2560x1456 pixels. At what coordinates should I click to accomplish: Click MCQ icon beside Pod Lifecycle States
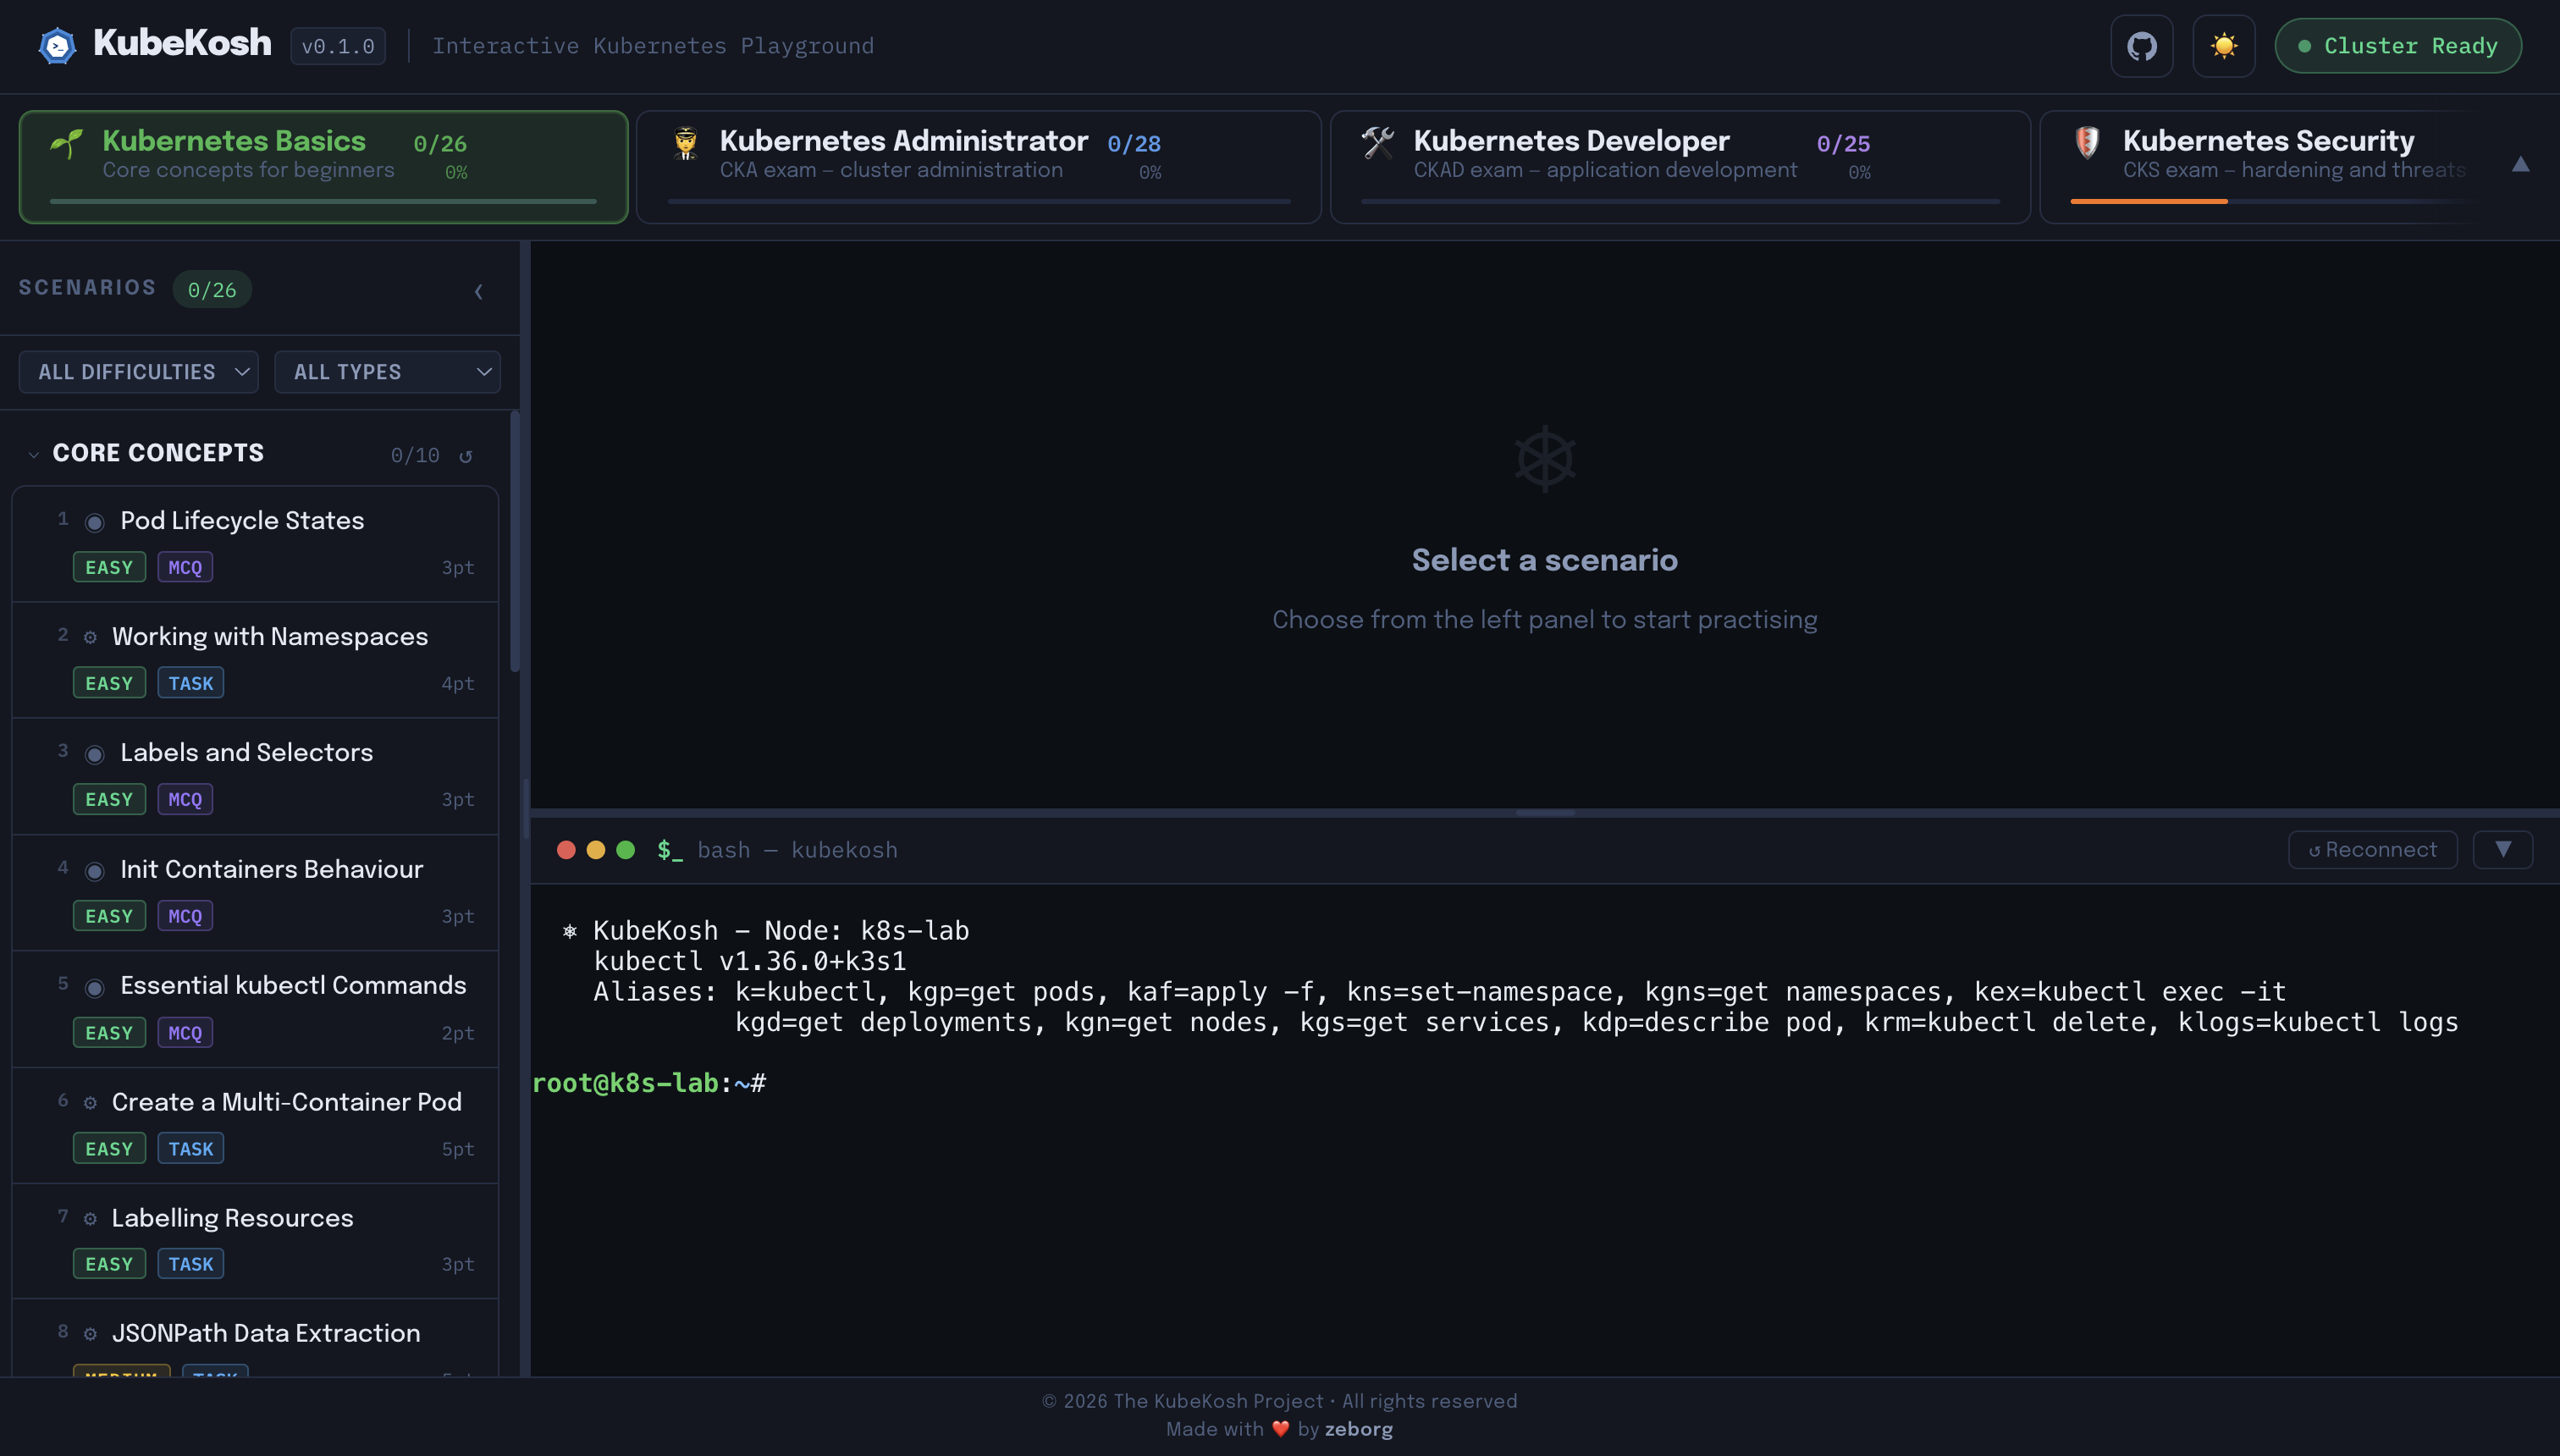click(95, 522)
